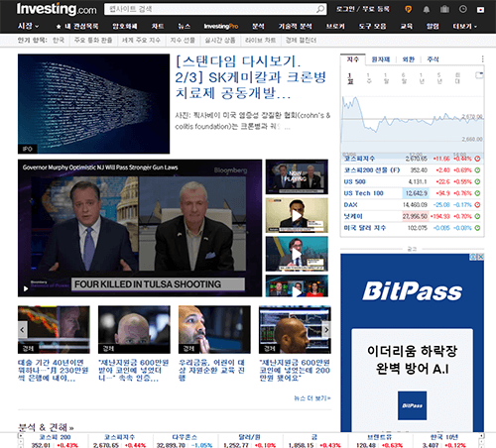Click the clock icon in 코스피지수 row
The image size is (496, 448).
click(477, 159)
